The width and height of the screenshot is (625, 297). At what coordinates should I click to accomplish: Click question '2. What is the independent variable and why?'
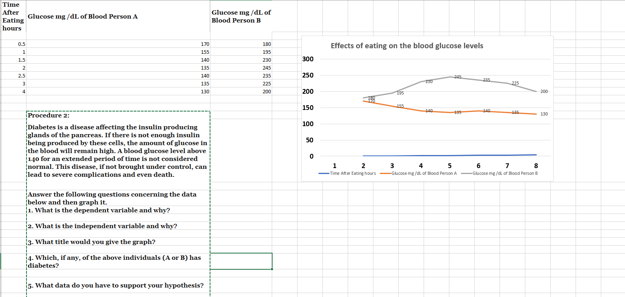point(118,226)
